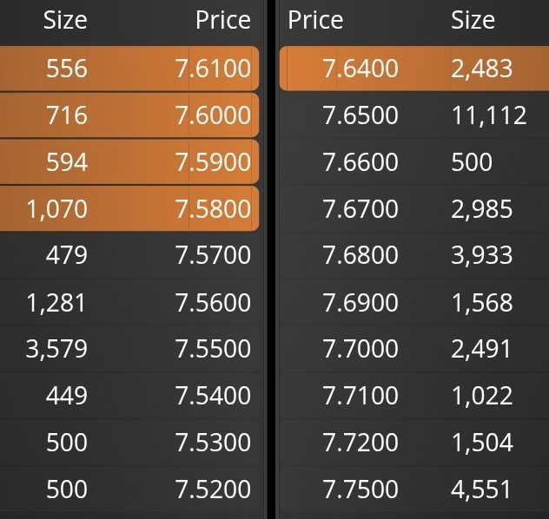Viewport: 549px width, 519px height.
Task: Pick the 7.7000 ask price row
Action: tap(360, 349)
